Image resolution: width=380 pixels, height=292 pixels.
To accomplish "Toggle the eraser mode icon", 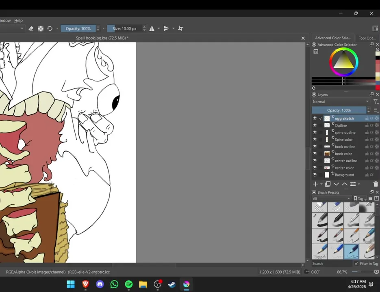I will [31, 28].
